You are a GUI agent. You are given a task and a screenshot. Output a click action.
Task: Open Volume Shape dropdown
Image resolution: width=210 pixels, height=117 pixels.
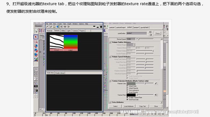[134, 45]
